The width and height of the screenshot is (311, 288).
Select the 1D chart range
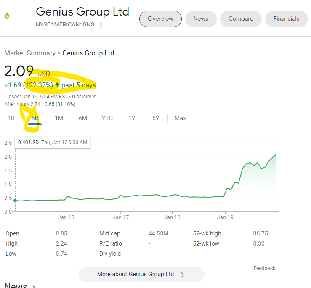(11, 118)
